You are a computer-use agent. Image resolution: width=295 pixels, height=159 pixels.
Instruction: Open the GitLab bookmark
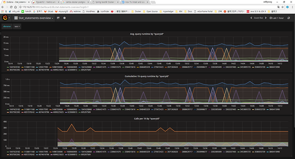(49, 11)
